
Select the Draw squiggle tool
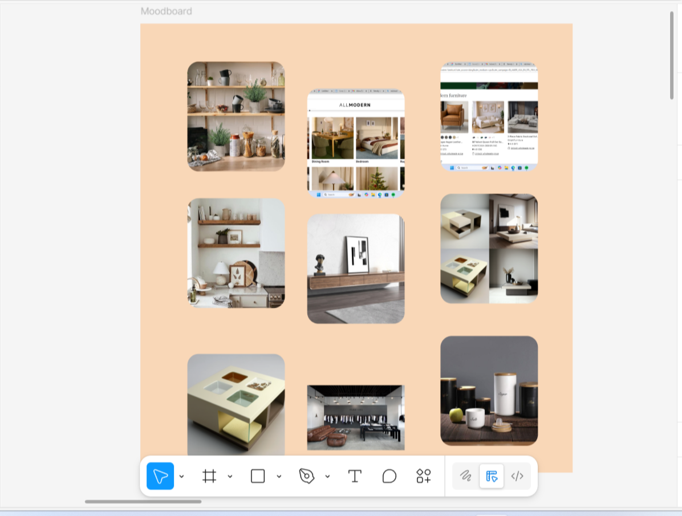pyautogui.click(x=466, y=476)
